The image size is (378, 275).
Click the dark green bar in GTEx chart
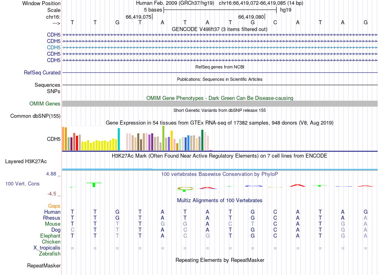tap(202, 140)
